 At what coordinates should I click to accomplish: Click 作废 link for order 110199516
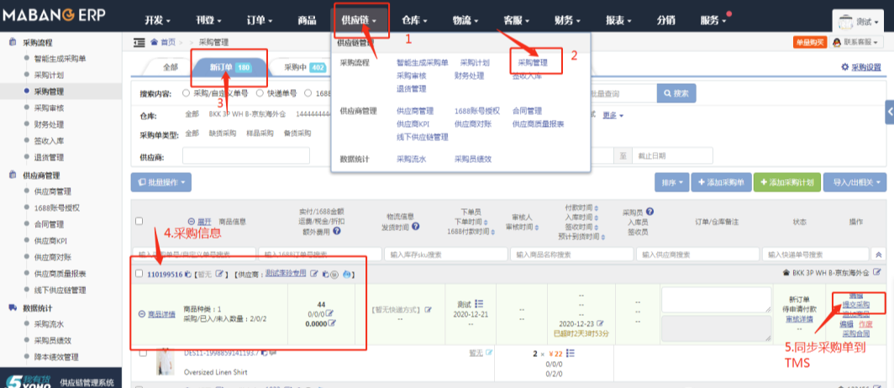click(865, 323)
